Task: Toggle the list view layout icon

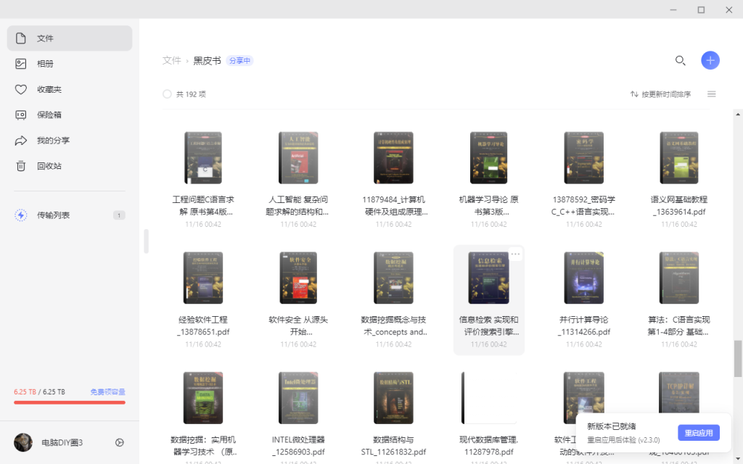Action: [711, 94]
